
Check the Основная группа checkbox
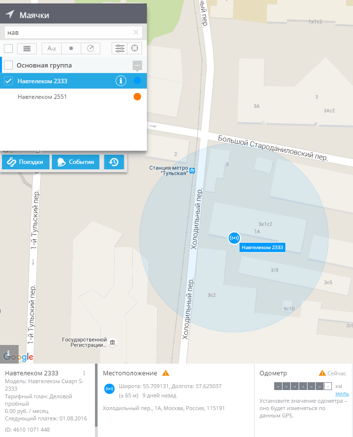point(8,65)
